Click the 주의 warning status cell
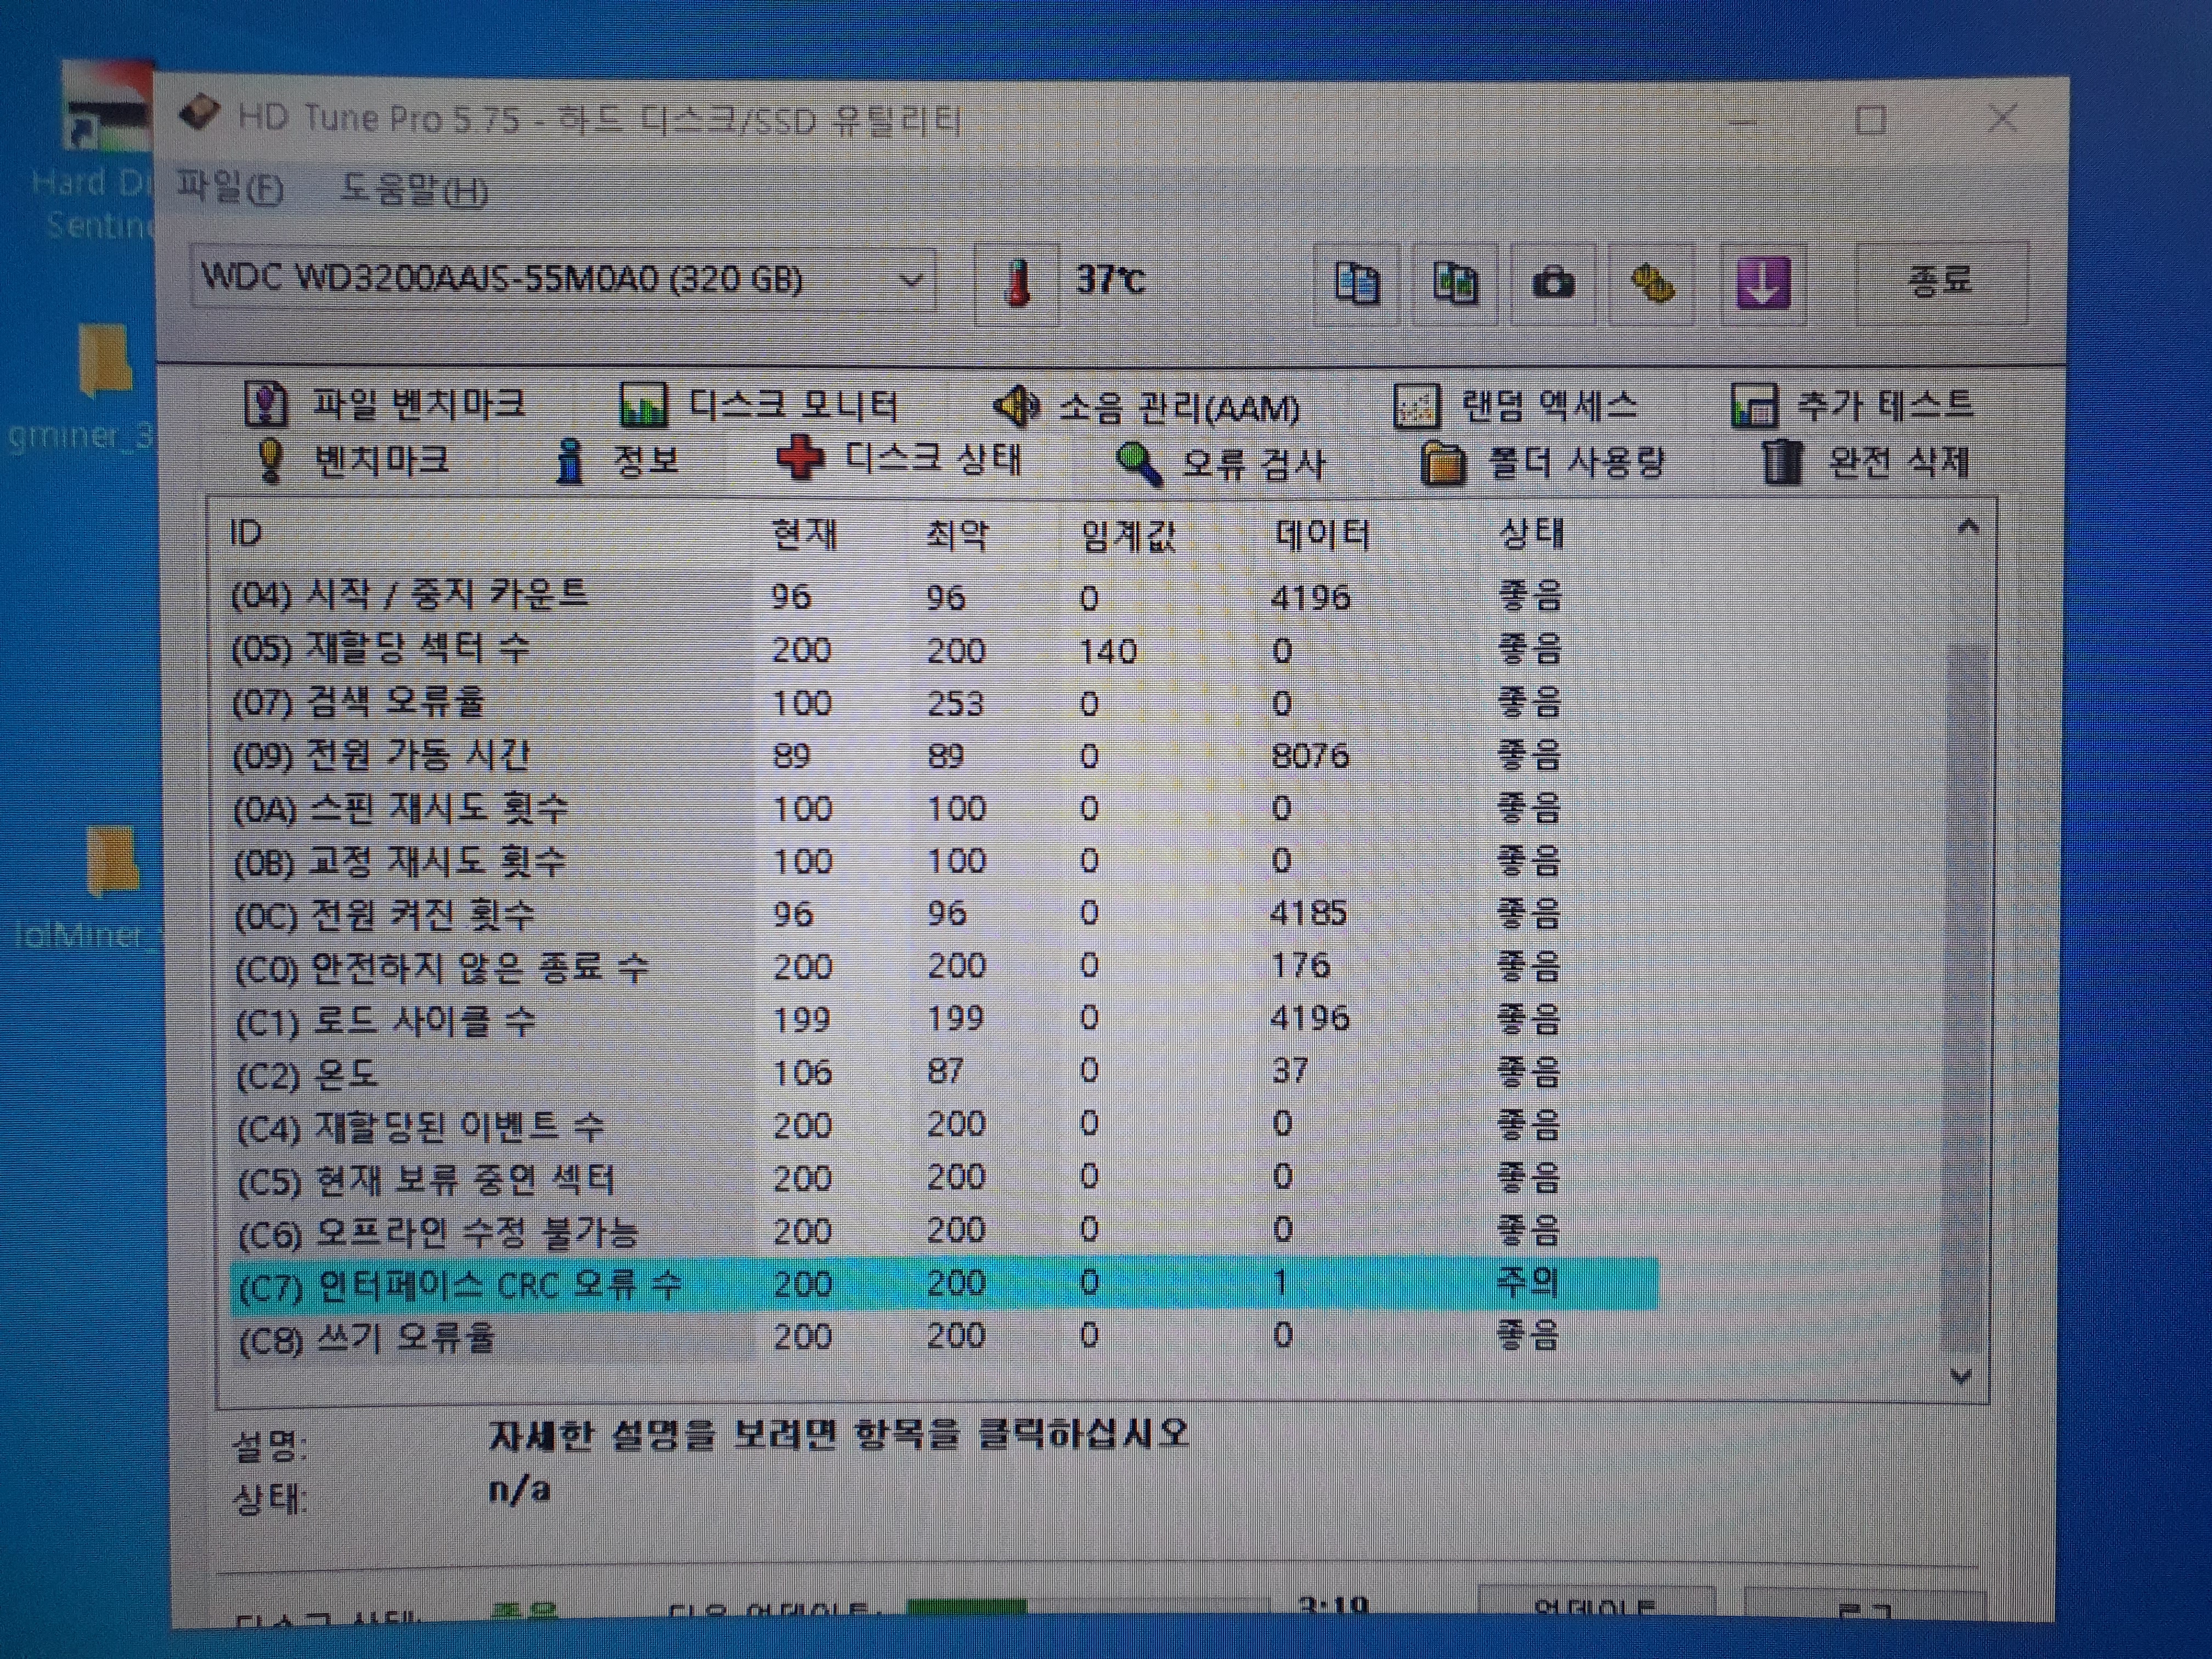 (x=1527, y=1282)
